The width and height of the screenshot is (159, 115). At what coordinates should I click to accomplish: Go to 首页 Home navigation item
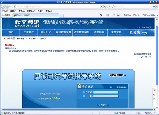[x=11, y=33]
